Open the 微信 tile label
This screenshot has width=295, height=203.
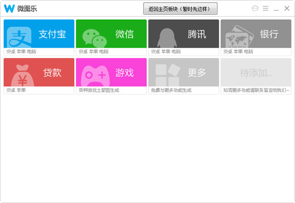pos(124,34)
